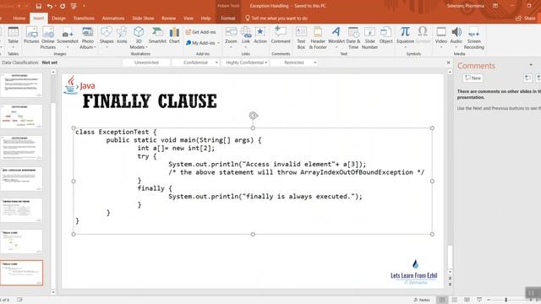Insert 3D Models
This screenshot has width=541, height=304.
point(139,38)
